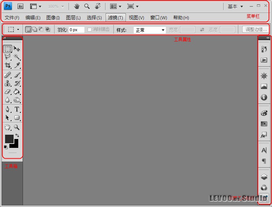Open the Color panel icon
The height and width of the screenshot is (207, 272).
coord(264,113)
